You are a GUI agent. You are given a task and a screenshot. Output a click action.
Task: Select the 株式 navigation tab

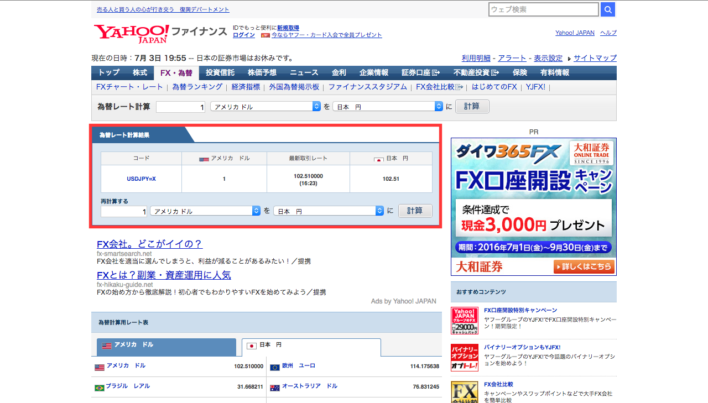[x=140, y=72]
